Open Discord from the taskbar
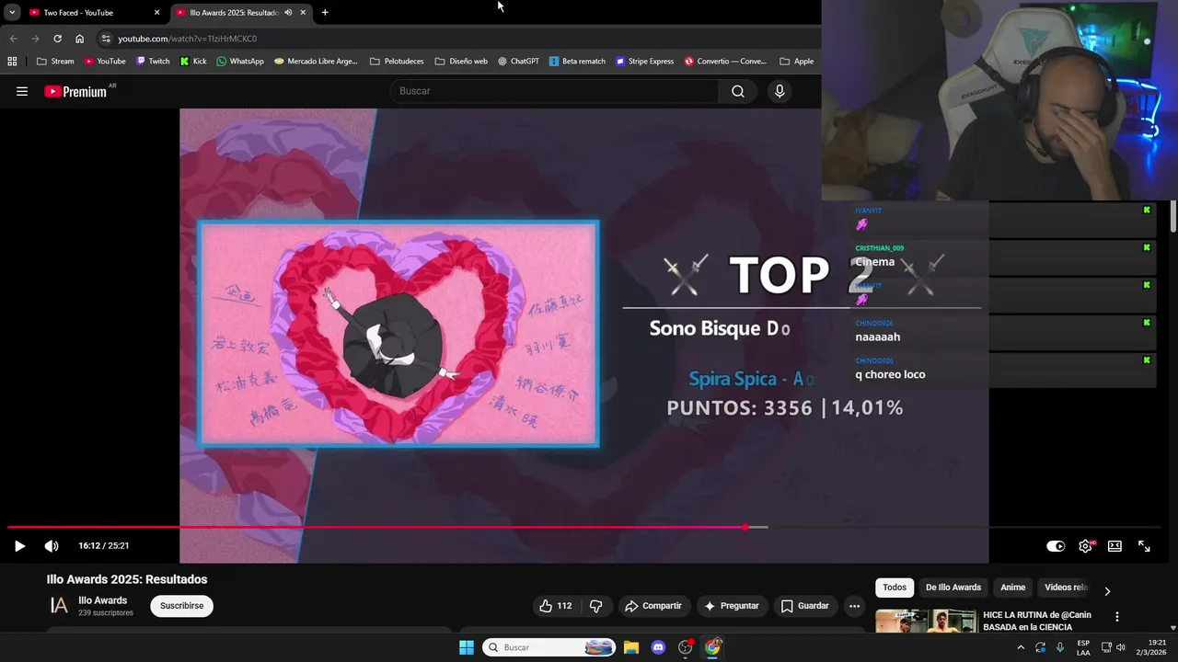Screen dimensions: 1178x662 pyautogui.click(x=658, y=647)
